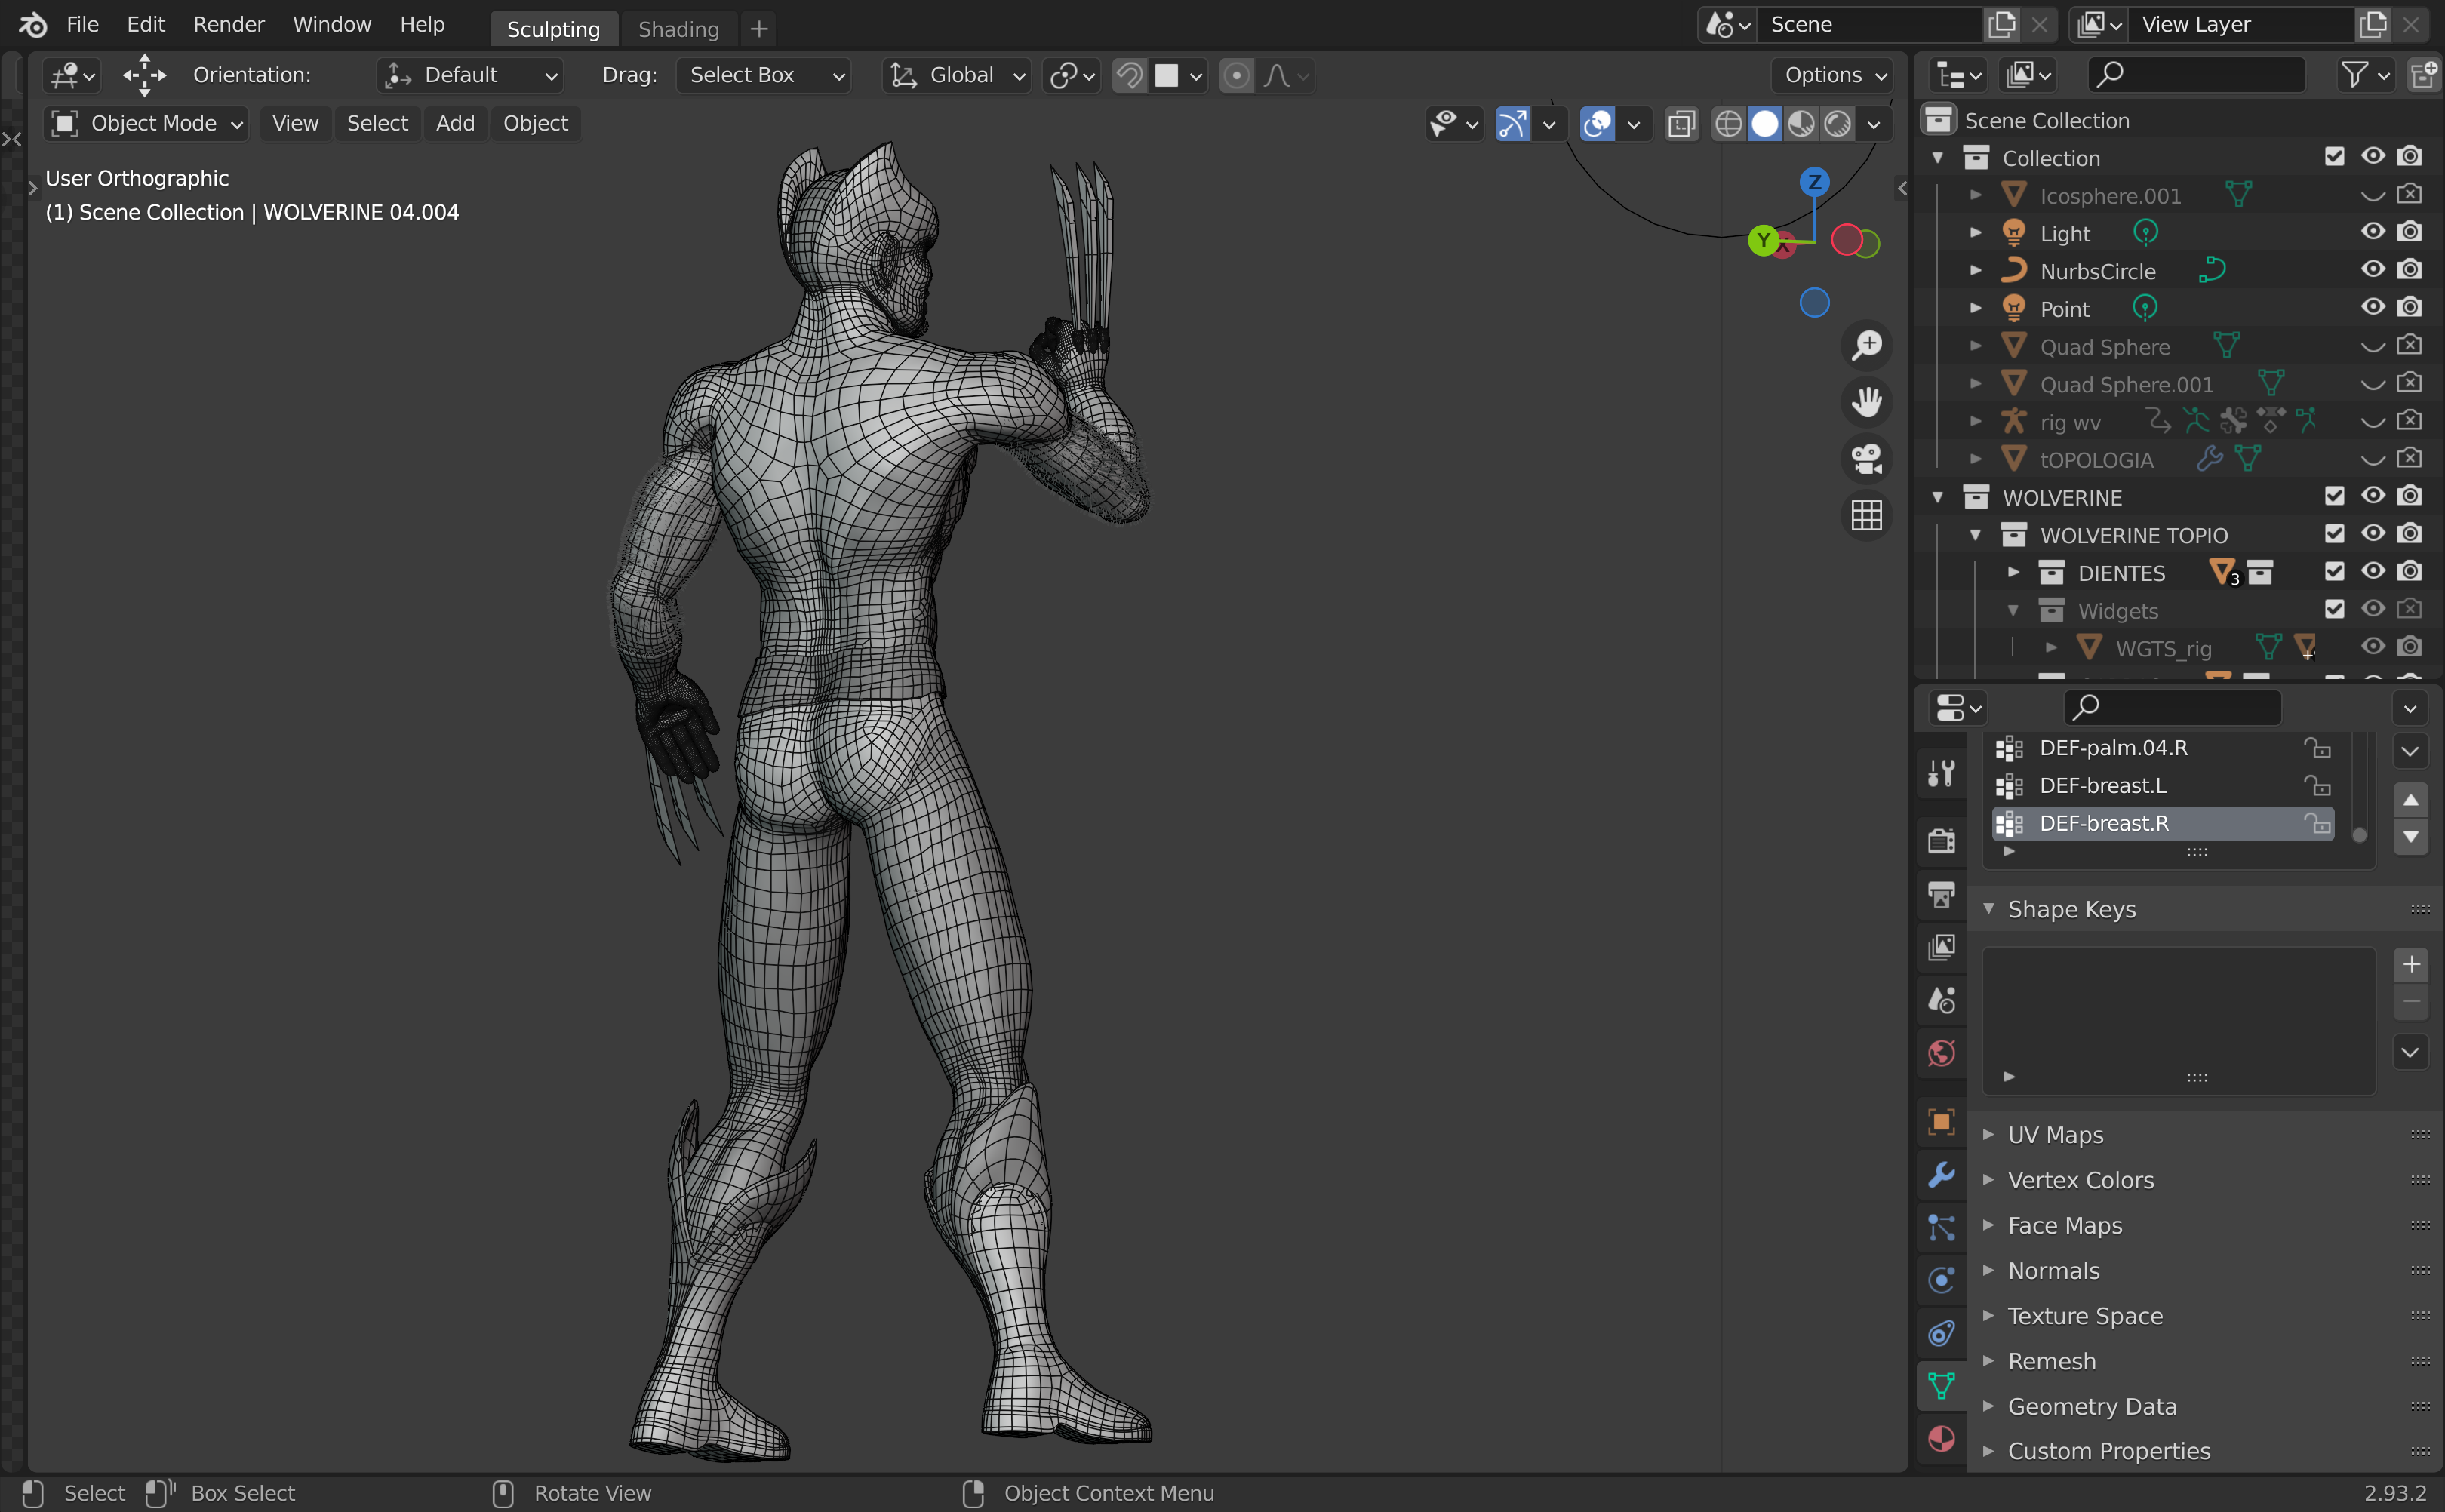Viewport: 2445px width, 1512px height.
Task: Open Modifier properties wrench tab
Action: click(x=1941, y=1174)
